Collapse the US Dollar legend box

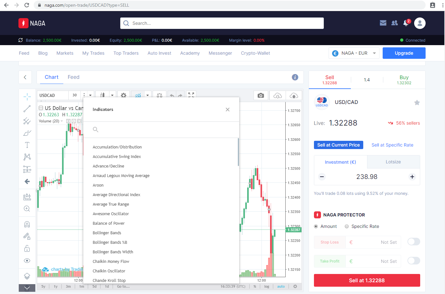[x=41, y=108]
